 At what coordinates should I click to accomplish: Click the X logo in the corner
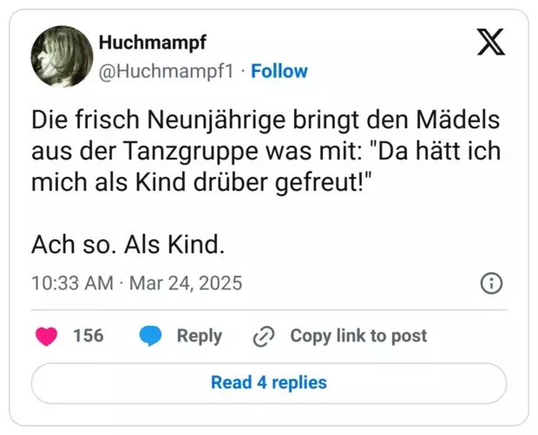pos(491,42)
